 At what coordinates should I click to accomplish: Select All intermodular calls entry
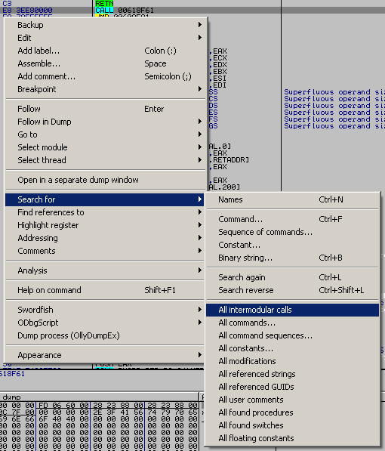pyautogui.click(x=292, y=310)
